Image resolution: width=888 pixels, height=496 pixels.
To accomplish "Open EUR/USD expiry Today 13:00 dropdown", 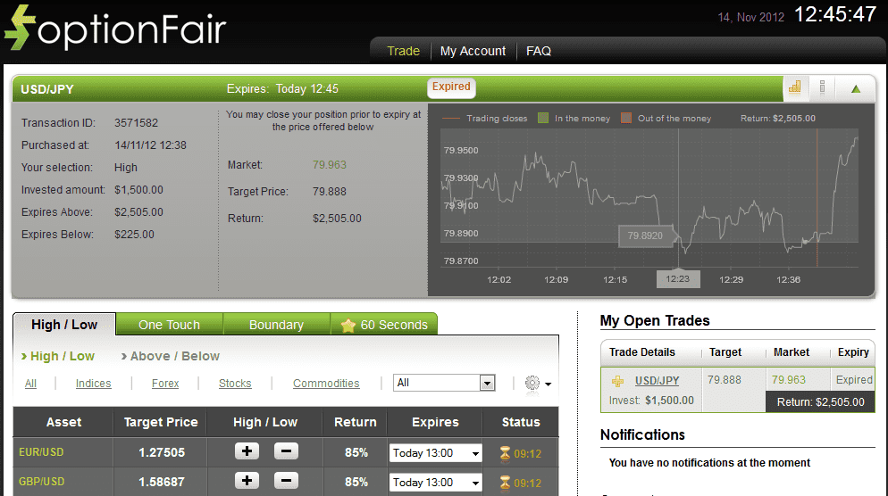I will pos(435,453).
